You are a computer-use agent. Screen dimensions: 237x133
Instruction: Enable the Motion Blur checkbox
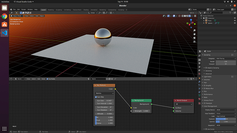click(204, 88)
